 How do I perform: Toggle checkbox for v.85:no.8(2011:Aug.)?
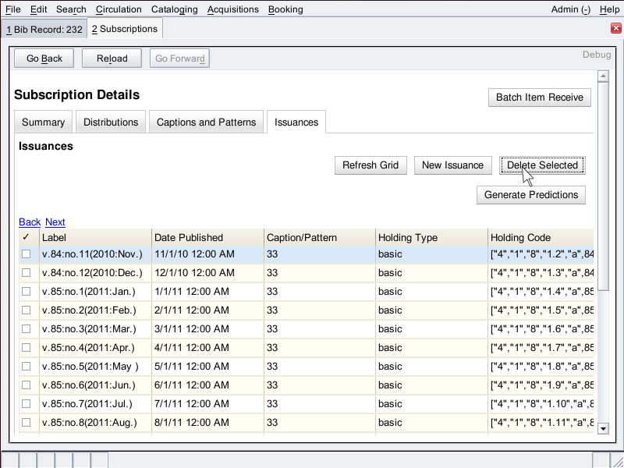pos(27,423)
